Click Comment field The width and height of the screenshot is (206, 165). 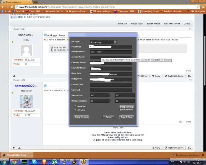point(111,90)
